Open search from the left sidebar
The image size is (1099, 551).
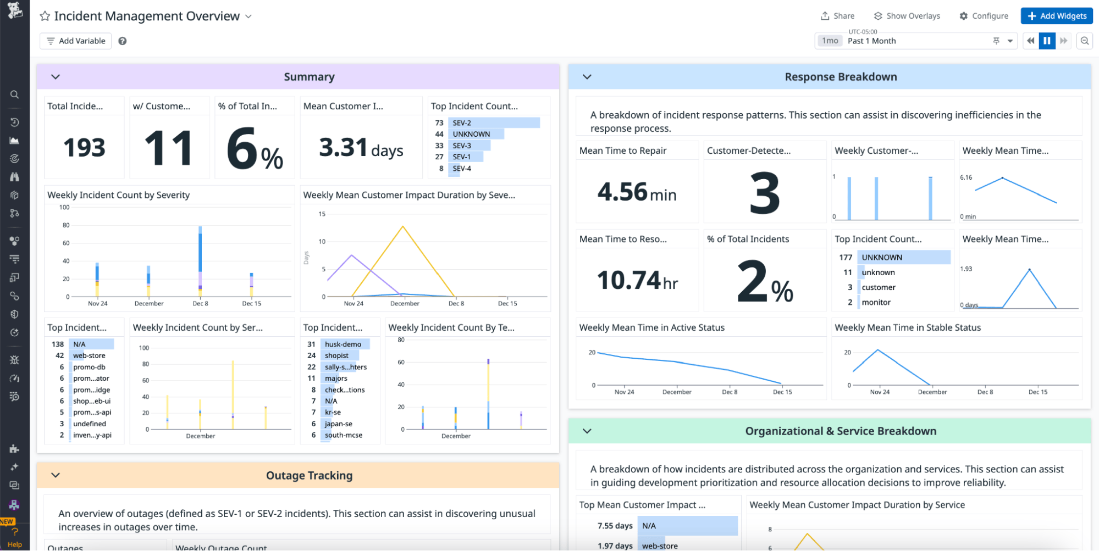coord(15,94)
